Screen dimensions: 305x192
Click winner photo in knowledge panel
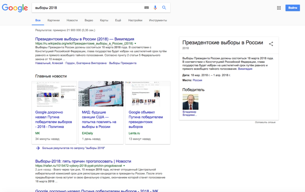pyautogui.click(x=191, y=102)
